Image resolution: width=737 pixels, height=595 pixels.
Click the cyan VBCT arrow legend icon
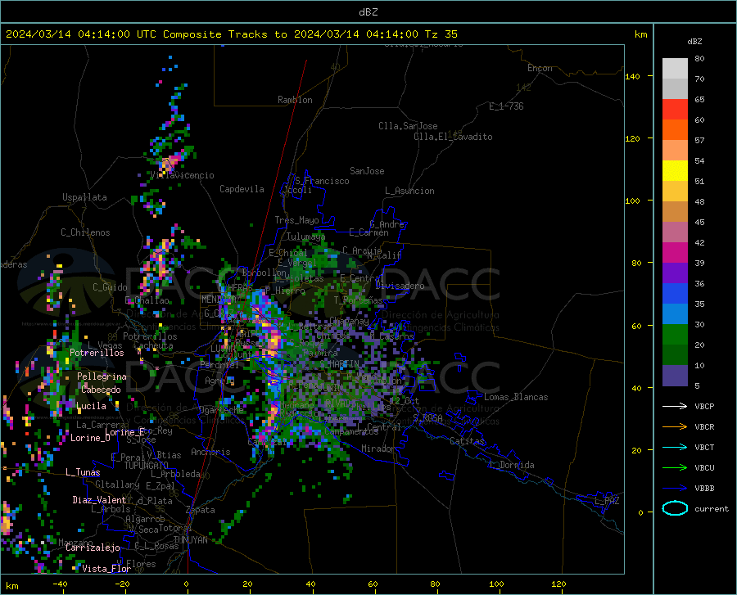tap(675, 447)
